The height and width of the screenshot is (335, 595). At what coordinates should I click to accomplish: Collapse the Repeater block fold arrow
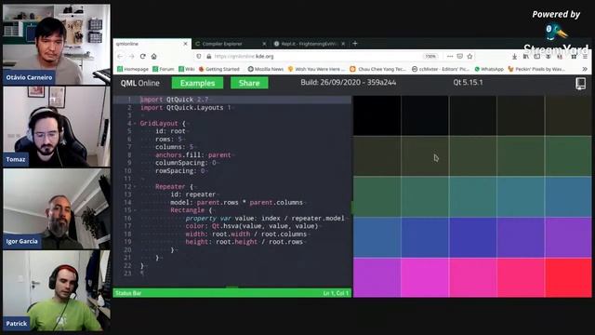click(134, 186)
